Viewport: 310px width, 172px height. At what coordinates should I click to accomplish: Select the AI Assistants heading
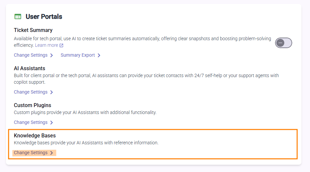[29, 69]
